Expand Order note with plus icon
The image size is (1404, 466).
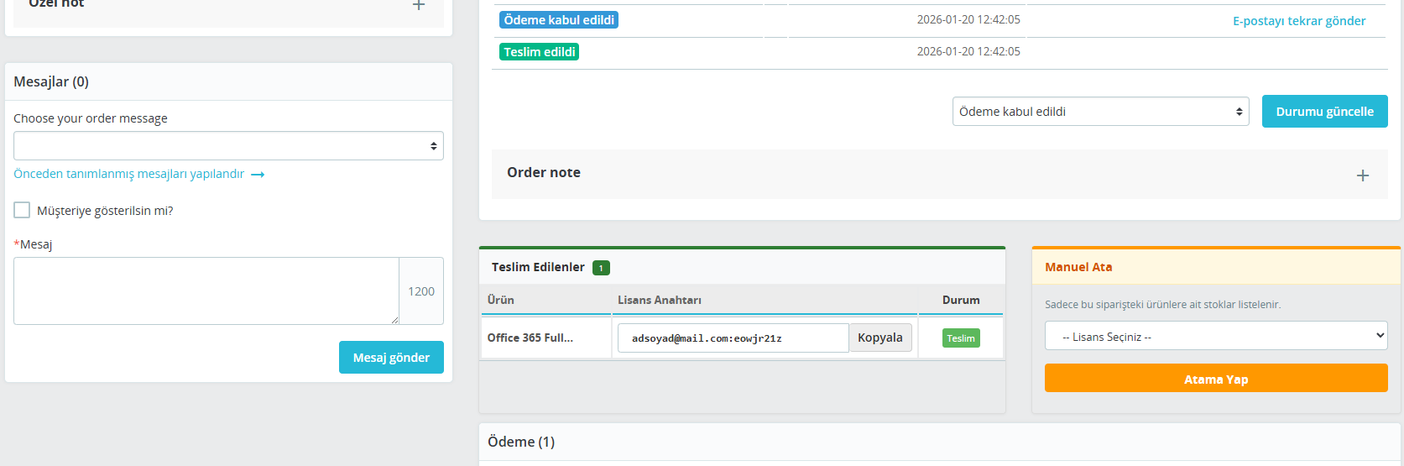pyautogui.click(x=1362, y=175)
